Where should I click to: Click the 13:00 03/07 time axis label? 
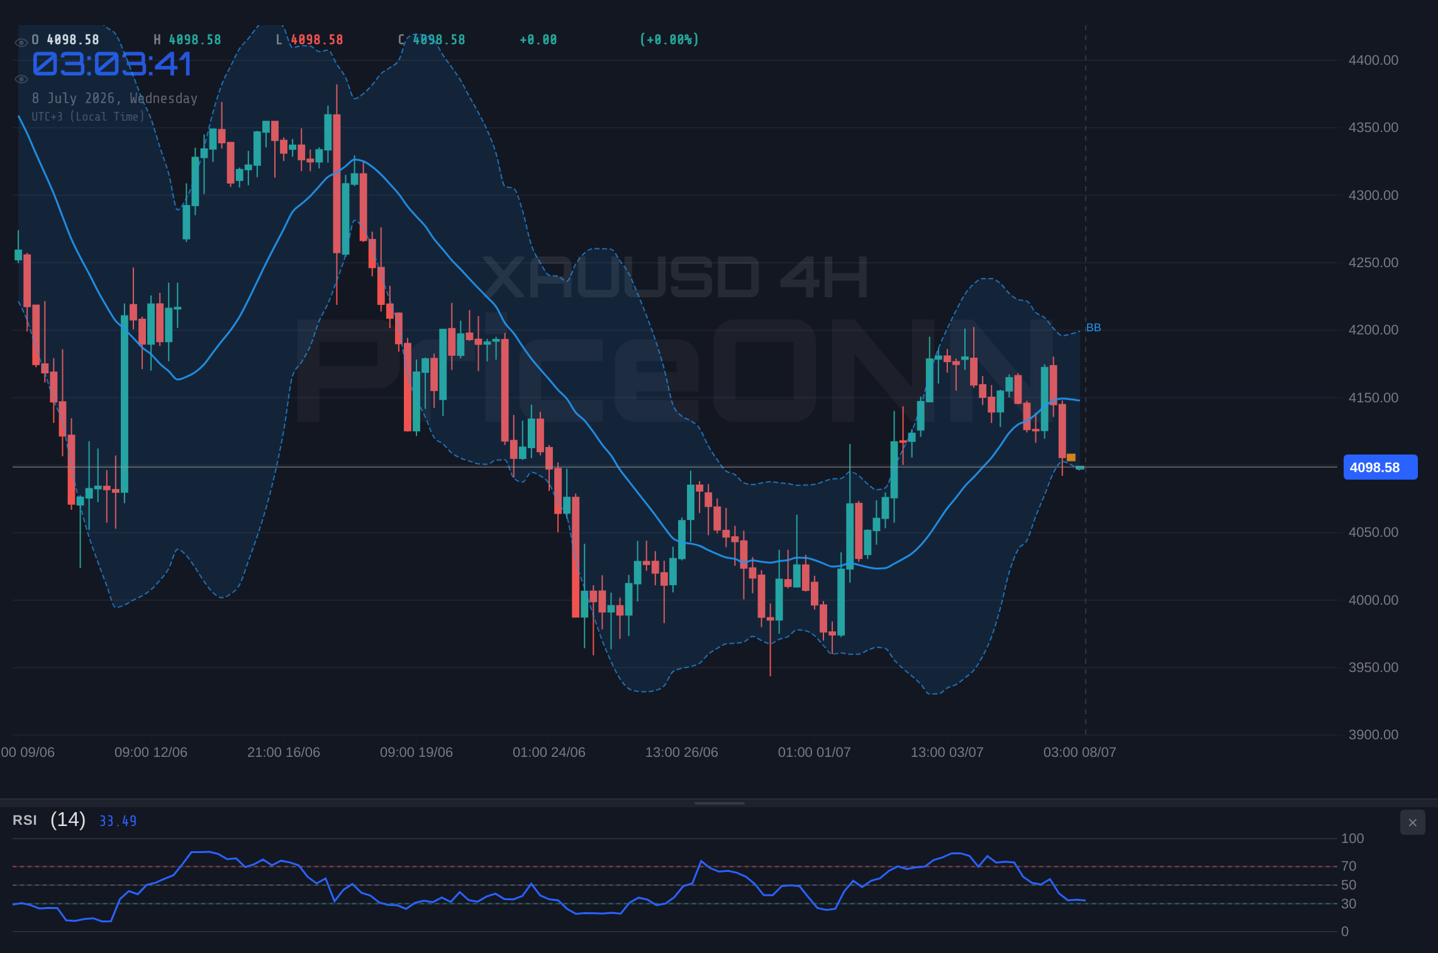pyautogui.click(x=947, y=752)
